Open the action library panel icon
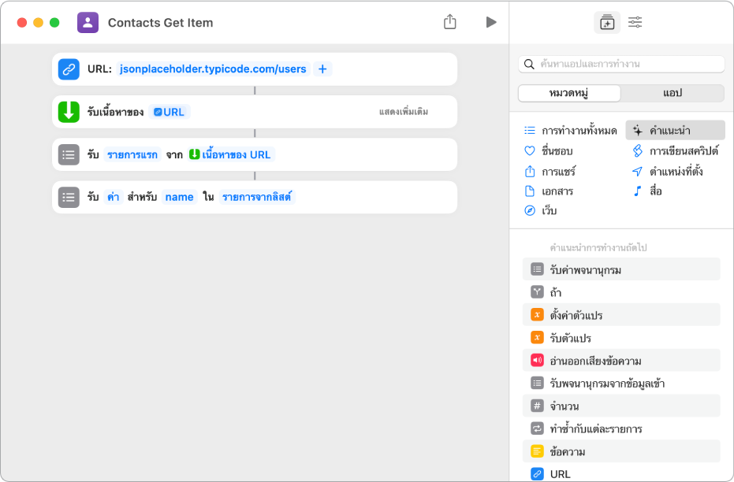This screenshot has width=734, height=482. click(x=606, y=22)
